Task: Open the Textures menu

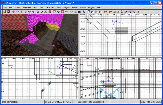Action: point(50,7)
